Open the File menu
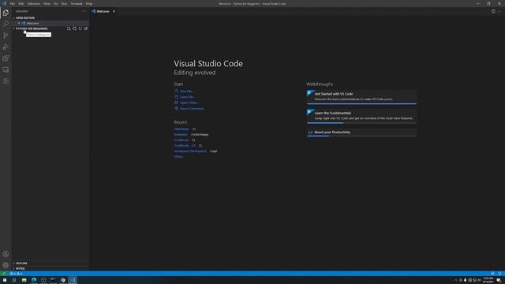505x284 pixels. (x=13, y=3)
